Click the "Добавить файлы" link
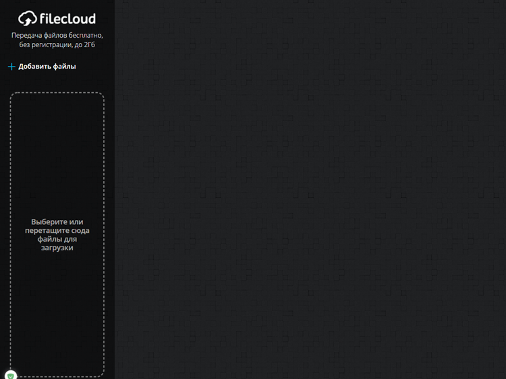 pyautogui.click(x=47, y=67)
